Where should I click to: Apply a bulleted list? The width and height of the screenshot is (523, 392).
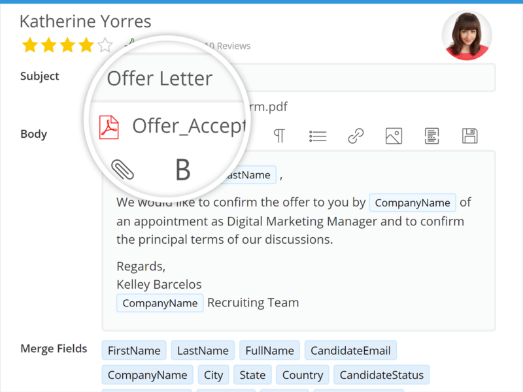(318, 136)
